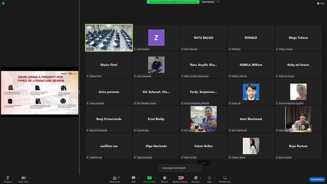The height and width of the screenshot is (184, 327).
Task: Click muted mic icon beside Anisa permata label
Action: click(x=87, y=103)
